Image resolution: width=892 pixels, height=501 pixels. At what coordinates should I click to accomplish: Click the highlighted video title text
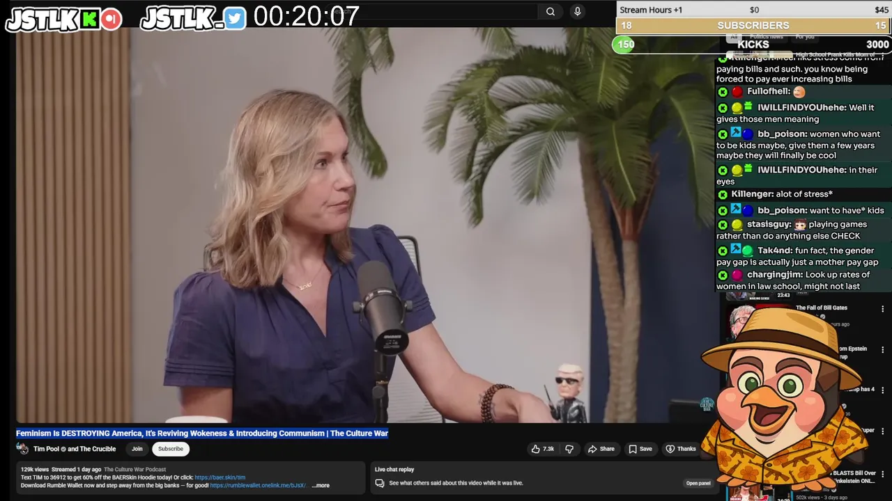pyautogui.click(x=202, y=433)
